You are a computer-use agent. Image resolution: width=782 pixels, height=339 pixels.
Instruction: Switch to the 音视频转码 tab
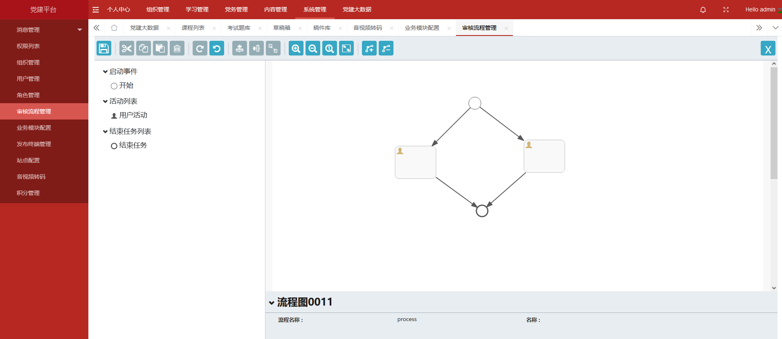coord(368,28)
